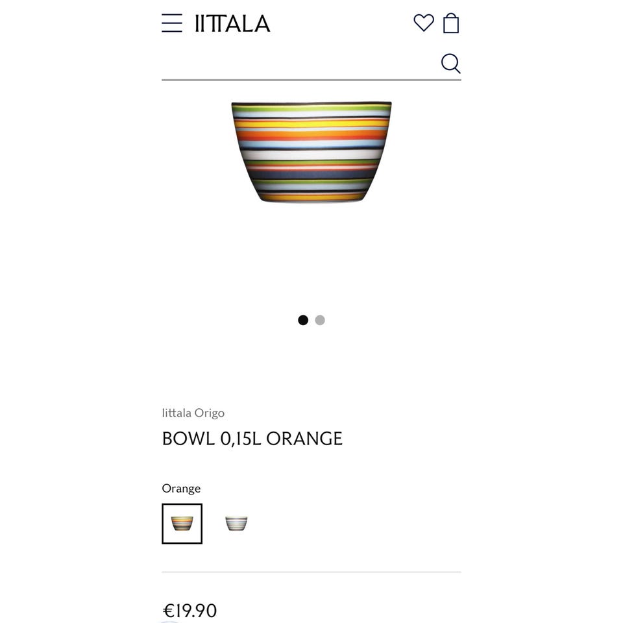Click the Iittala logo

click(232, 23)
